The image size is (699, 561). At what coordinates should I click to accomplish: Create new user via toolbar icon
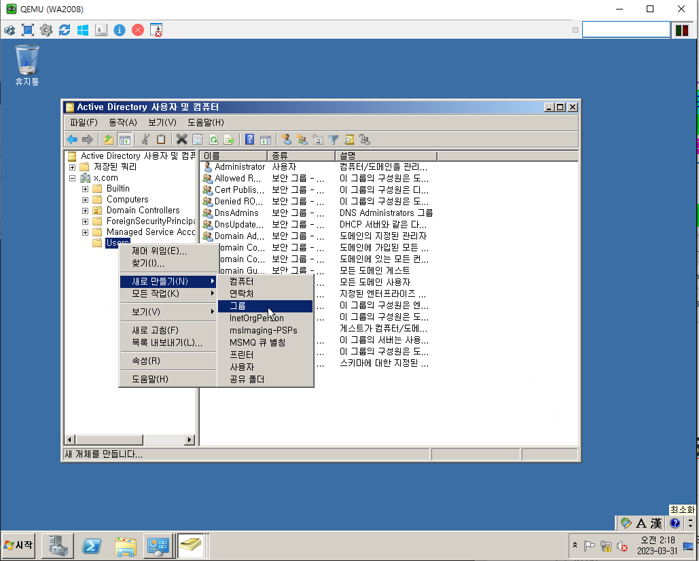click(286, 139)
